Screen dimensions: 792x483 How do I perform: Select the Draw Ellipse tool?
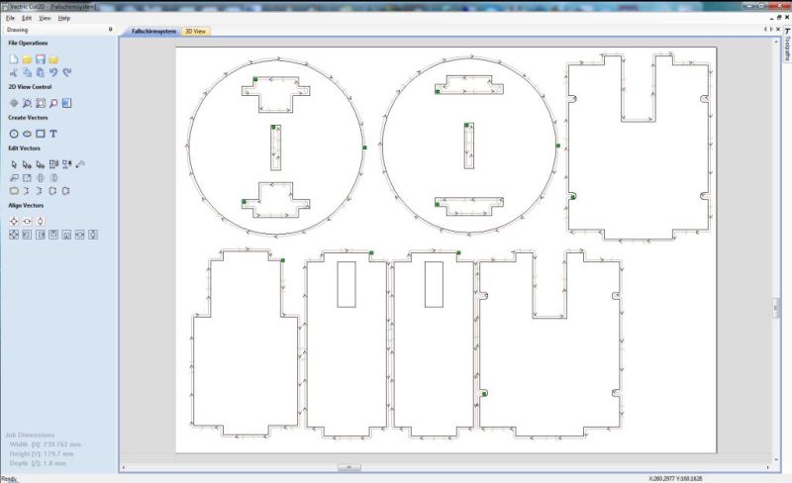click(x=27, y=133)
